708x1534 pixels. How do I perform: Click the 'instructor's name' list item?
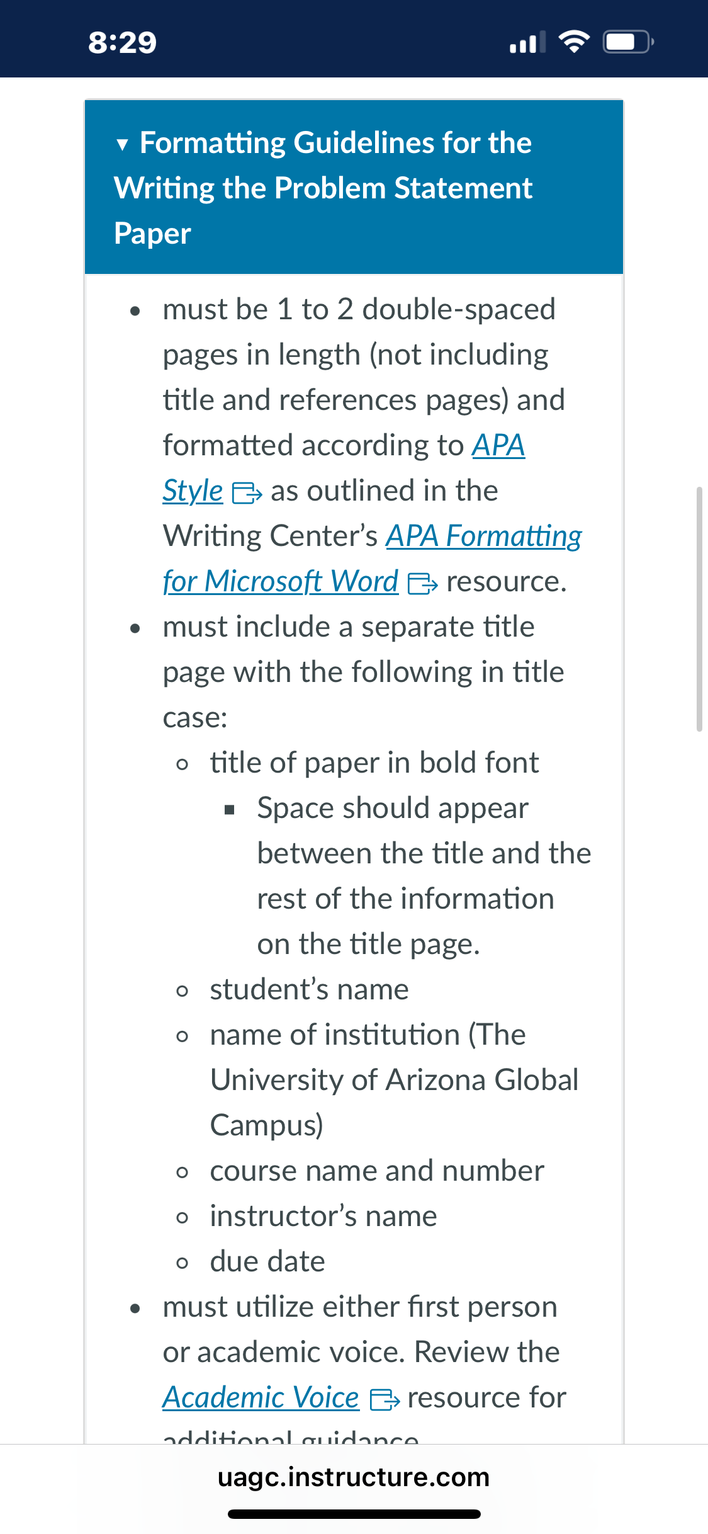coord(323,1216)
